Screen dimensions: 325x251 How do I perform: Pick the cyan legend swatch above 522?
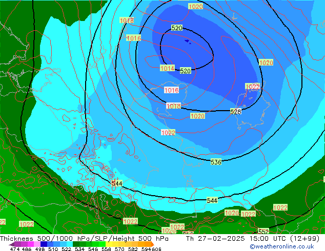point(70,244)
